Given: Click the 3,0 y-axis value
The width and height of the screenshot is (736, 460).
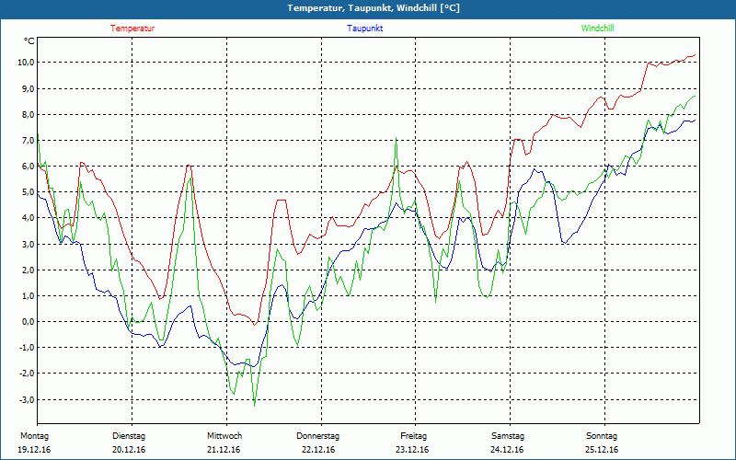Looking at the screenshot, I should (27, 244).
